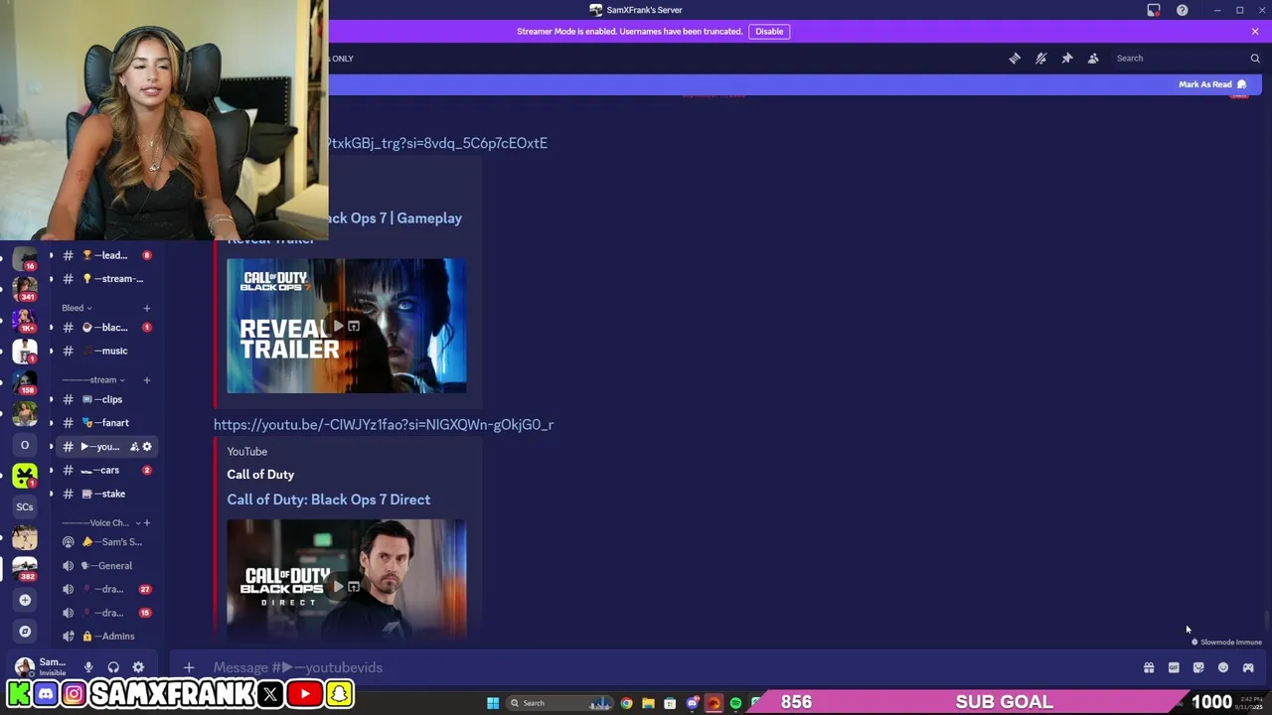Open the stream-... channel
Screen dimensions: 1272x715
[x=106, y=279]
